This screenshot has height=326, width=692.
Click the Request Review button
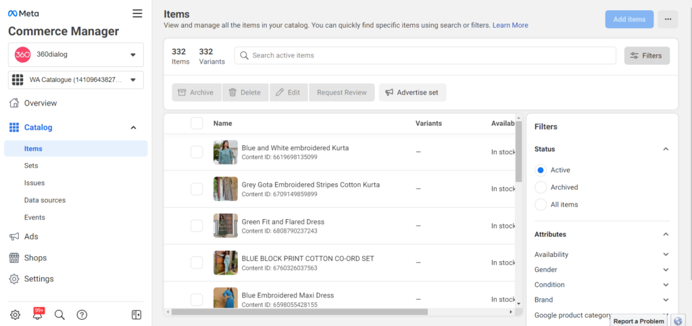[341, 93]
